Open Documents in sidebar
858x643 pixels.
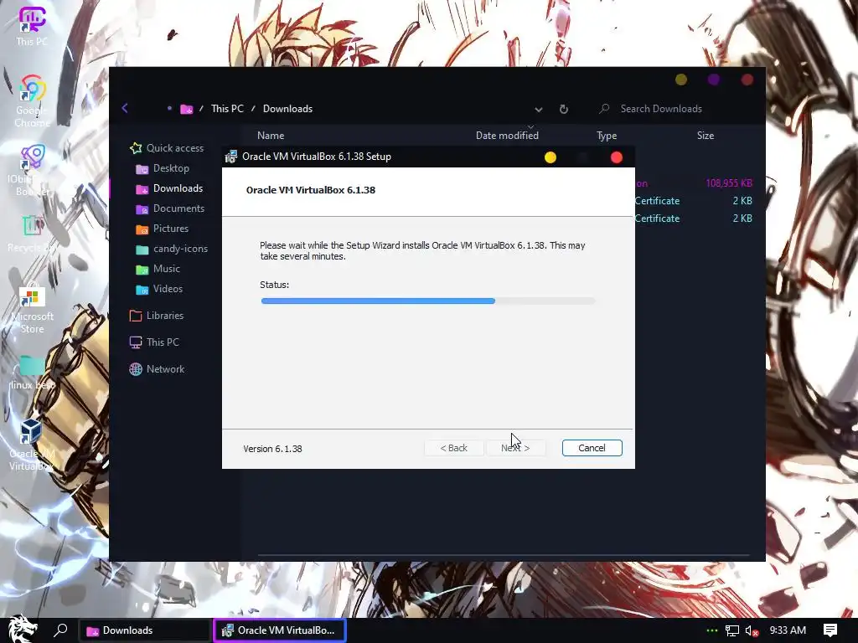[x=169, y=208]
